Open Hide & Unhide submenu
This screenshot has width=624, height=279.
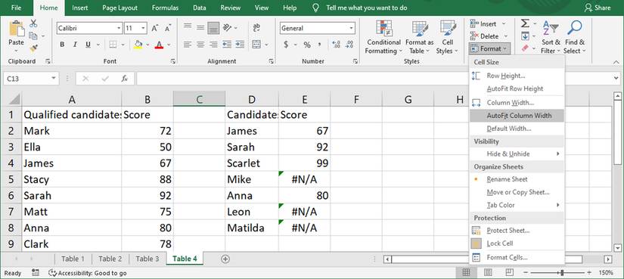click(517, 153)
